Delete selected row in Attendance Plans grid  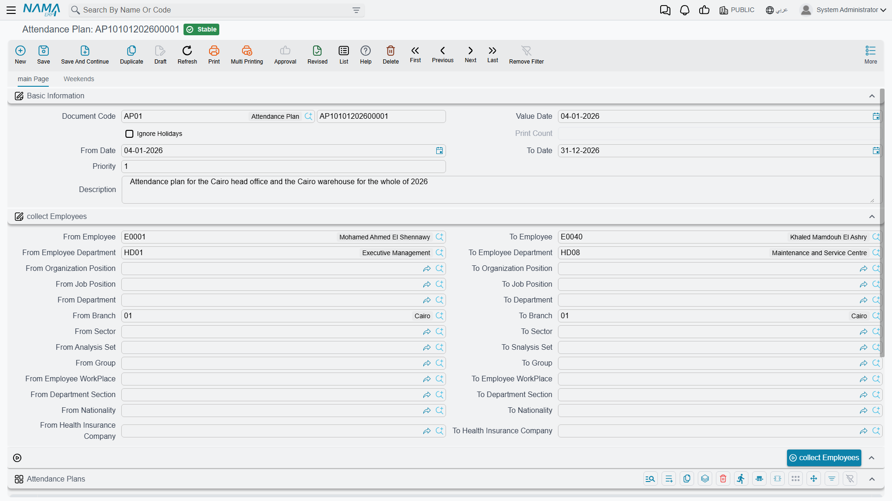[723, 479]
